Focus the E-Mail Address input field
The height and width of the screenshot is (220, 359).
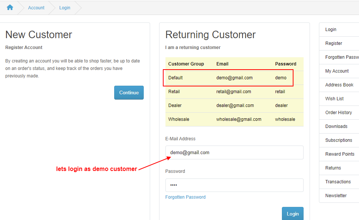[234, 153]
